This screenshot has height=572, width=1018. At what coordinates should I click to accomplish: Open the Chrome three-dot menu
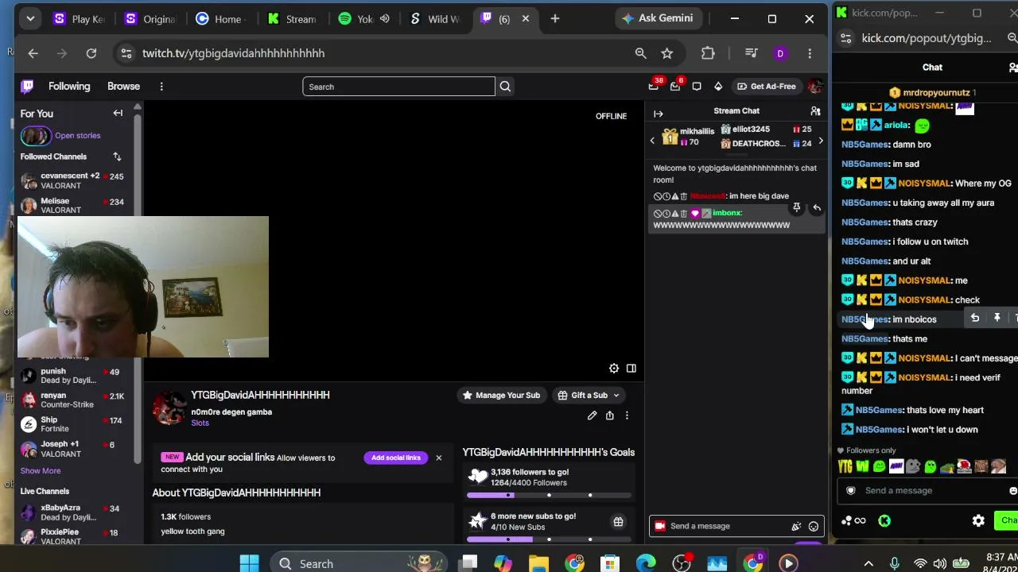coord(810,53)
